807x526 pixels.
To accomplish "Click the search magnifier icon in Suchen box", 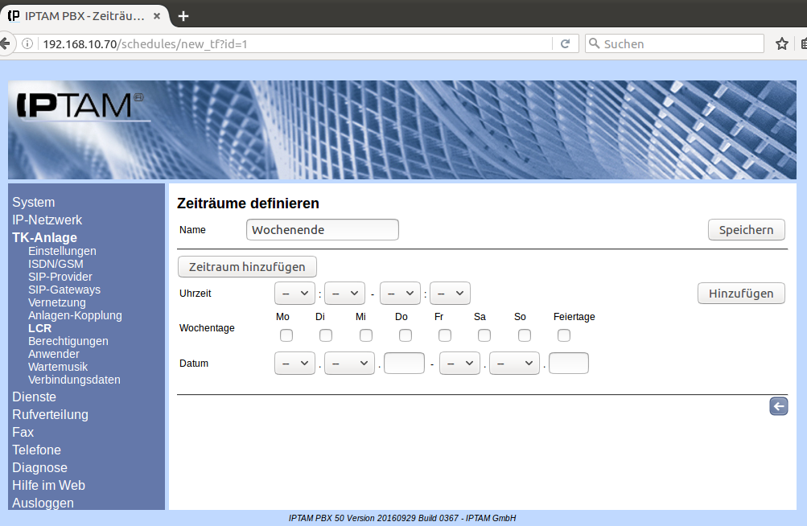I will coord(594,43).
